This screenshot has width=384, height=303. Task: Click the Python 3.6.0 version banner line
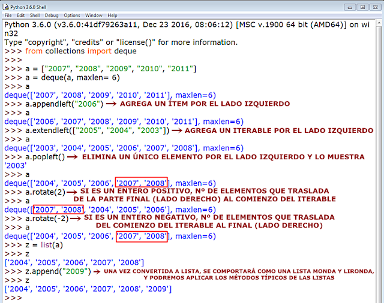pos(187,29)
